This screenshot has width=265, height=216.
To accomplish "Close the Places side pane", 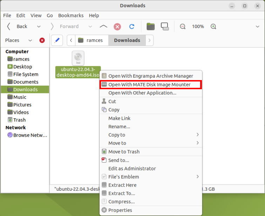I will [x=42, y=40].
